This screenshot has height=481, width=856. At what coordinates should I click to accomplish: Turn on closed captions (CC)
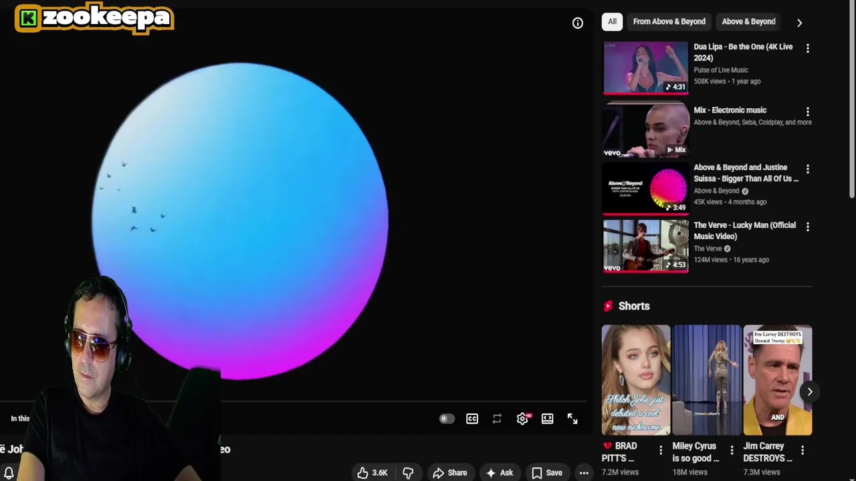[x=472, y=419]
